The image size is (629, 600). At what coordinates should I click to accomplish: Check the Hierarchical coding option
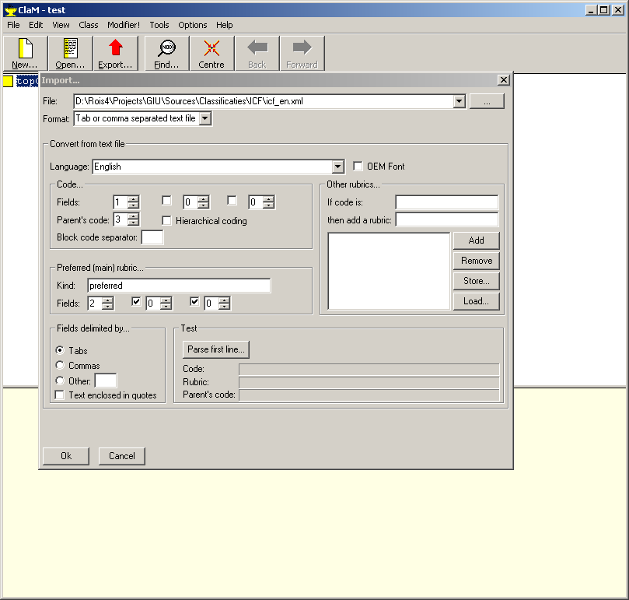coord(166,219)
